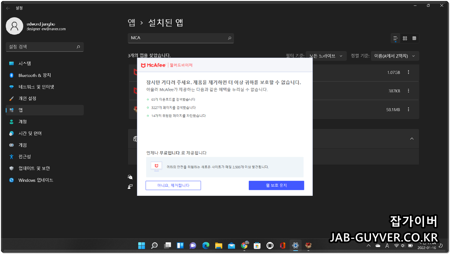Image resolution: width=450 pixels, height=254 pixels.
Task: Click the volume tray icon
Action: point(403,246)
